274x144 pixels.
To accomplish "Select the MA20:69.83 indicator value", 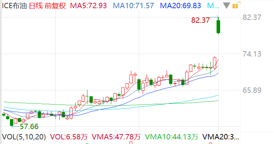I will [181, 6].
